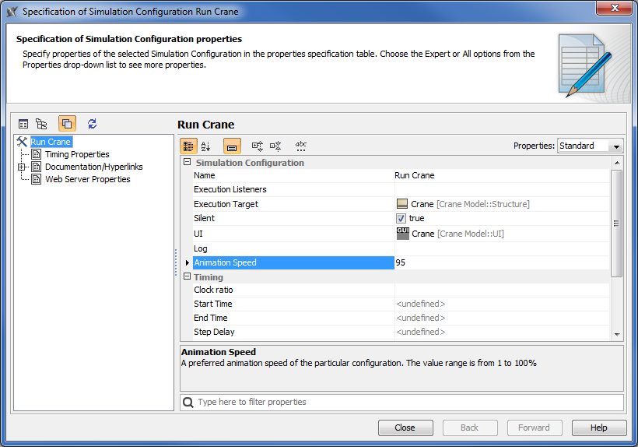Select the Execution Target row label
The width and height of the screenshot is (638, 447).
[226, 204]
